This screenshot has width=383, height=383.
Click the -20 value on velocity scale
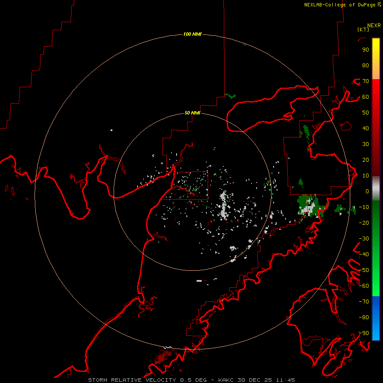(364, 223)
